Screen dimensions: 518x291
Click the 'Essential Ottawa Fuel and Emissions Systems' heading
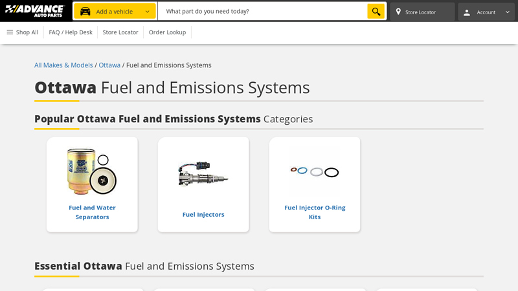pos(144,266)
